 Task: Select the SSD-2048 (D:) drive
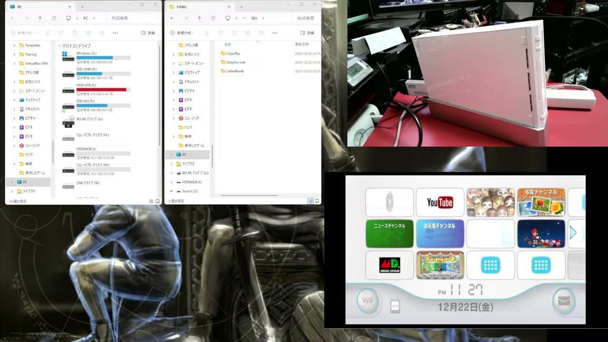(x=96, y=73)
